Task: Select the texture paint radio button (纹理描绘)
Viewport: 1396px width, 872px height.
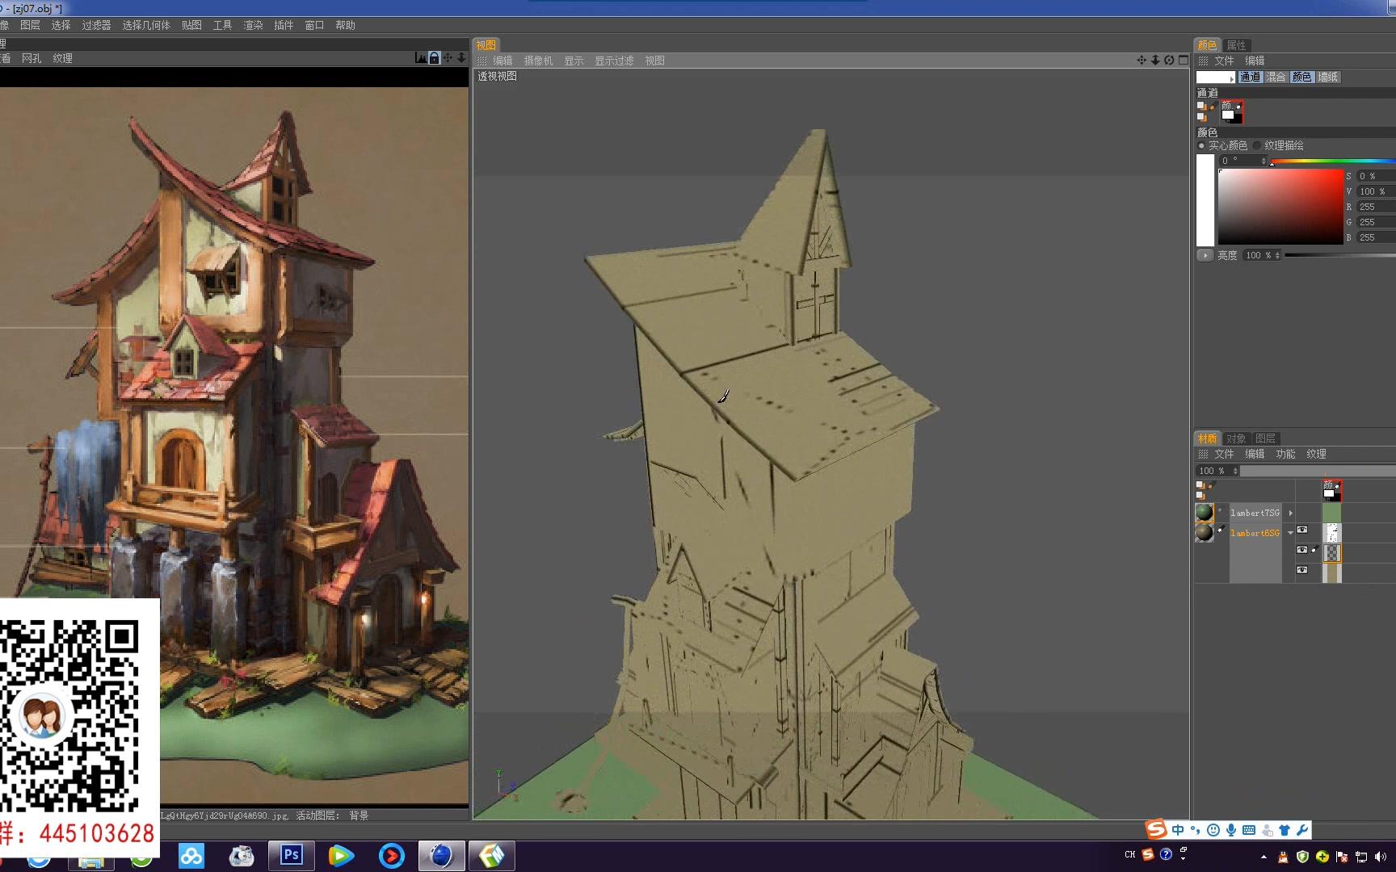Action: coord(1257,145)
